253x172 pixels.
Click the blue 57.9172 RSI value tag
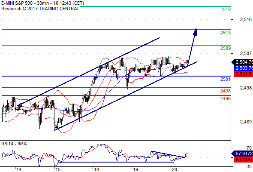[242, 154]
